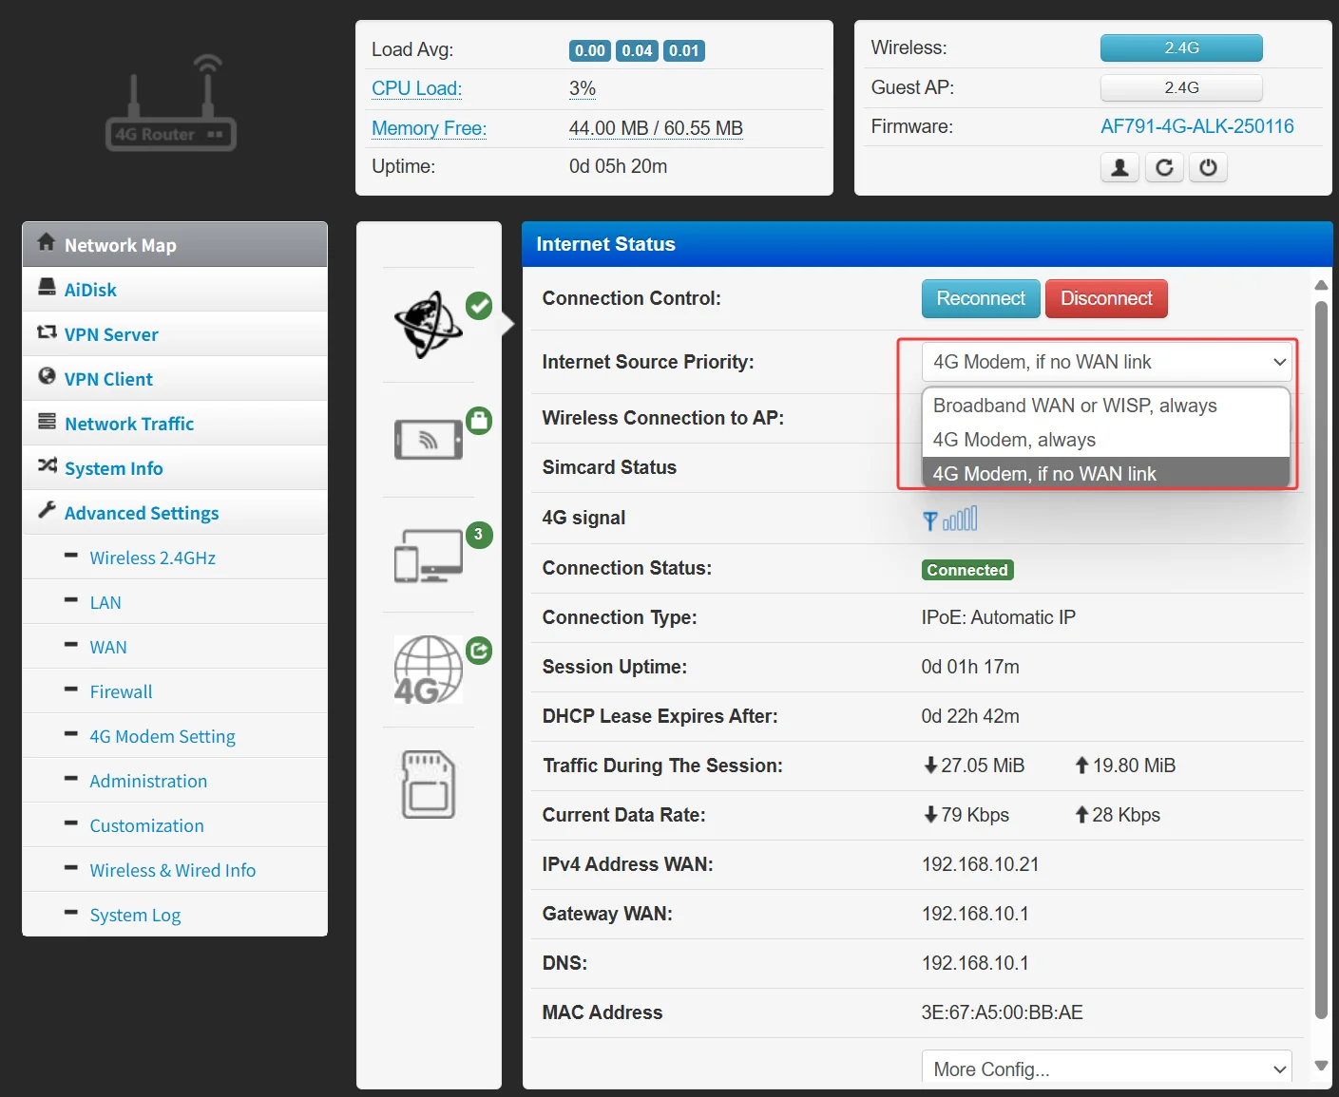Open the connected clients devices icon
Viewport: 1339px width, 1097px height.
pyautogui.click(x=429, y=556)
